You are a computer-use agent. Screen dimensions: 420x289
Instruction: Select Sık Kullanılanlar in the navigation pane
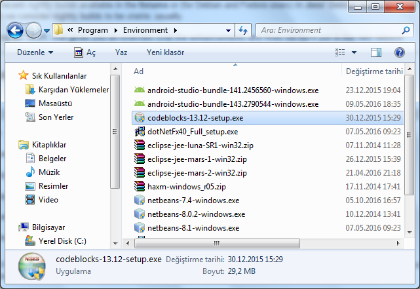59,76
